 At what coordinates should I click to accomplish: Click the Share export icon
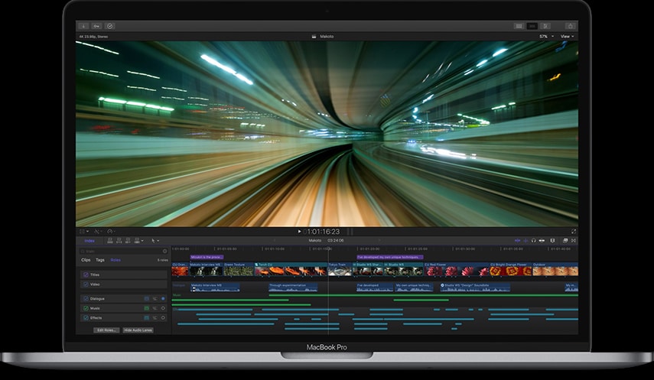tap(570, 26)
